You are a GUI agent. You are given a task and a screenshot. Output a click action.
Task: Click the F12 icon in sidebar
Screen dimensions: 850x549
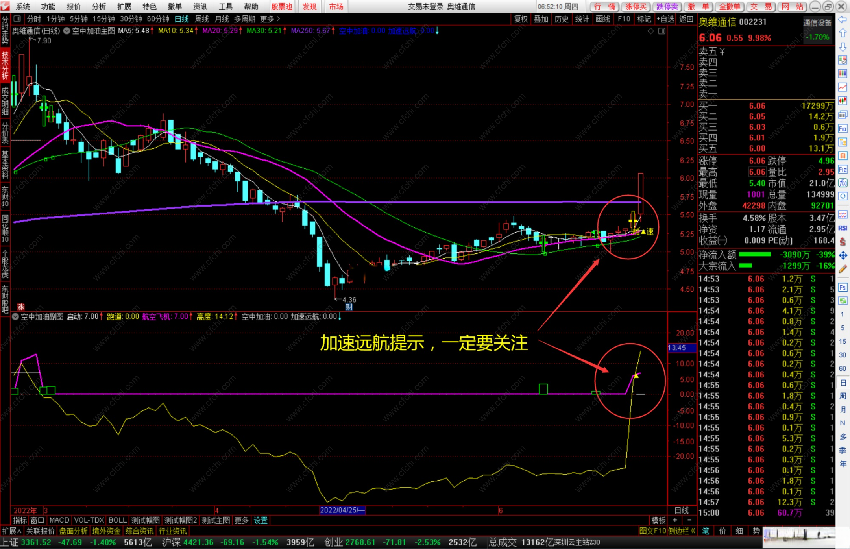tap(843, 170)
